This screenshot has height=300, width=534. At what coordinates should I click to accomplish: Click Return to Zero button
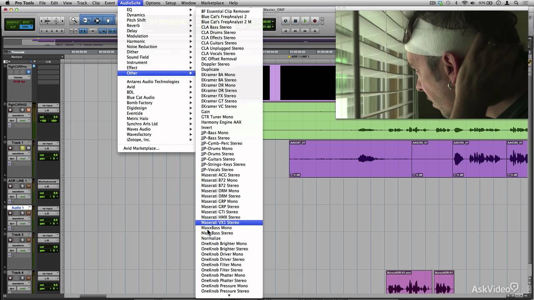tap(286, 31)
